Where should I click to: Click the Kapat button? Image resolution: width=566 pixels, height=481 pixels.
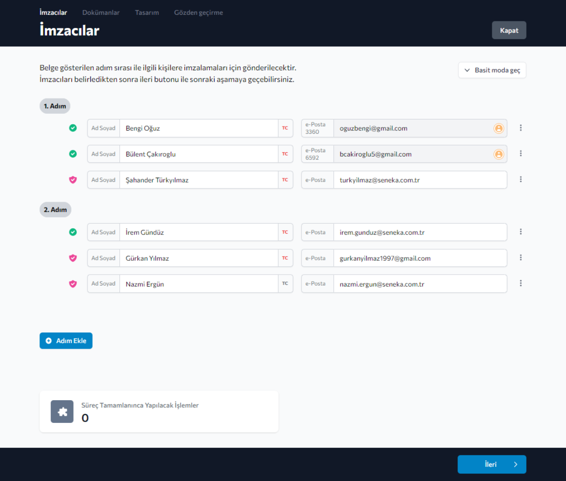coord(509,30)
